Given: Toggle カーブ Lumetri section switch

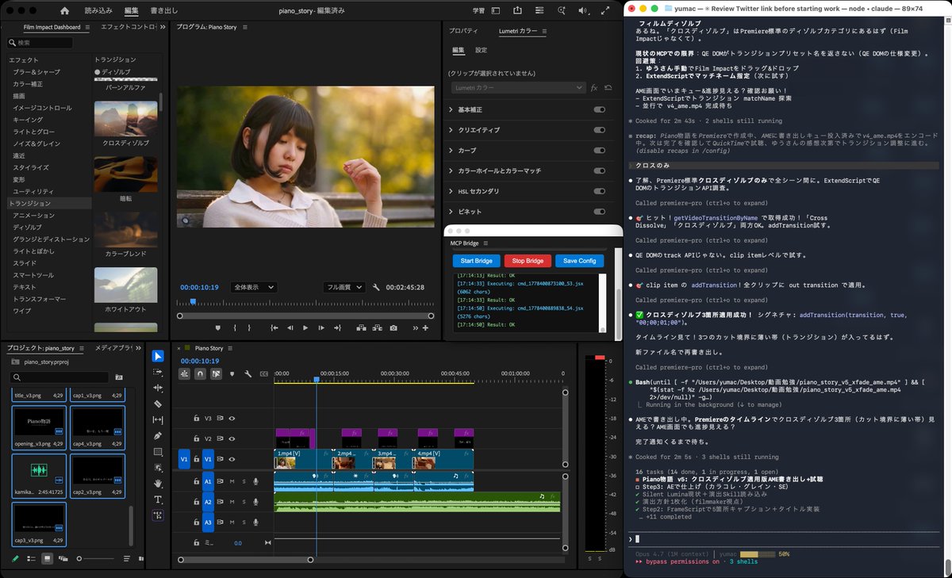Looking at the screenshot, I should (x=599, y=150).
